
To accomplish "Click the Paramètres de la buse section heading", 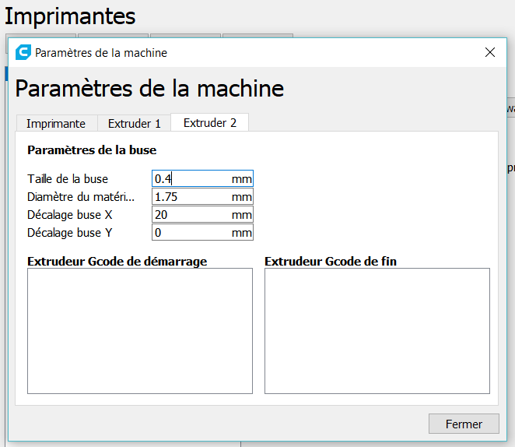I will (92, 150).
